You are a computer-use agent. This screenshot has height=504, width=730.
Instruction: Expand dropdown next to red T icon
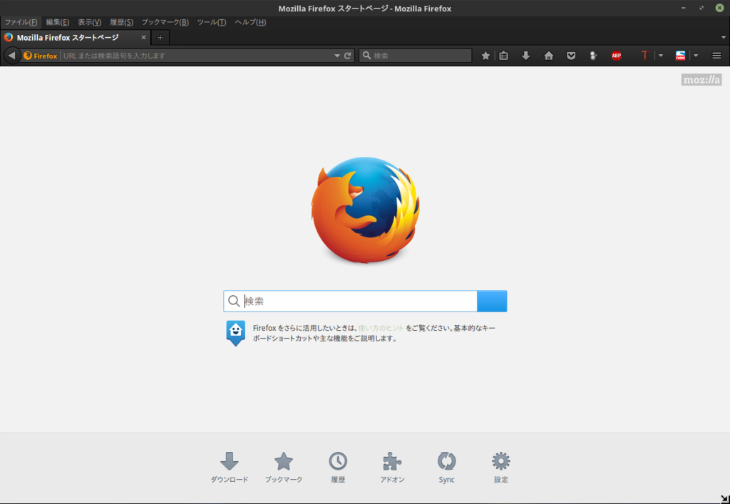coord(661,56)
